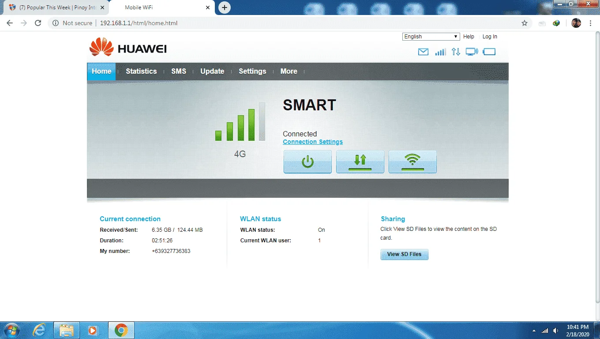Reload the page with refresh icon
The width and height of the screenshot is (600, 339).
pos(38,23)
